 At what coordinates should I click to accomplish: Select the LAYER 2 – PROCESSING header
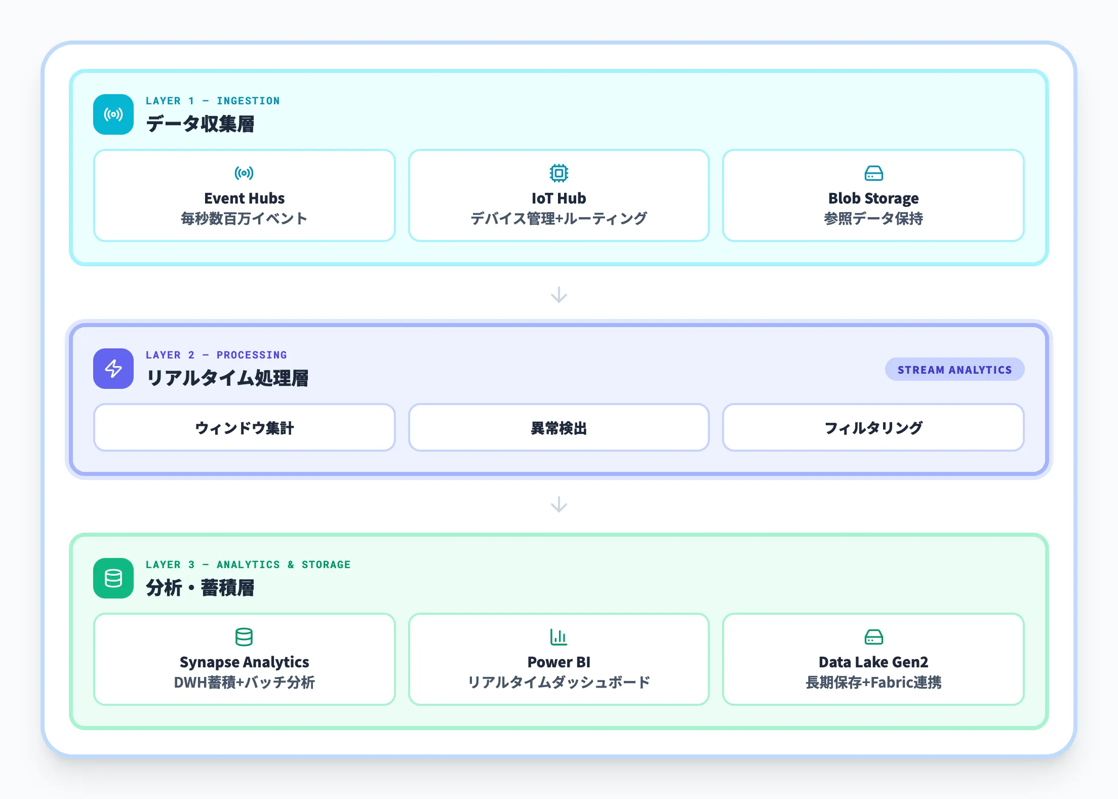click(x=216, y=355)
